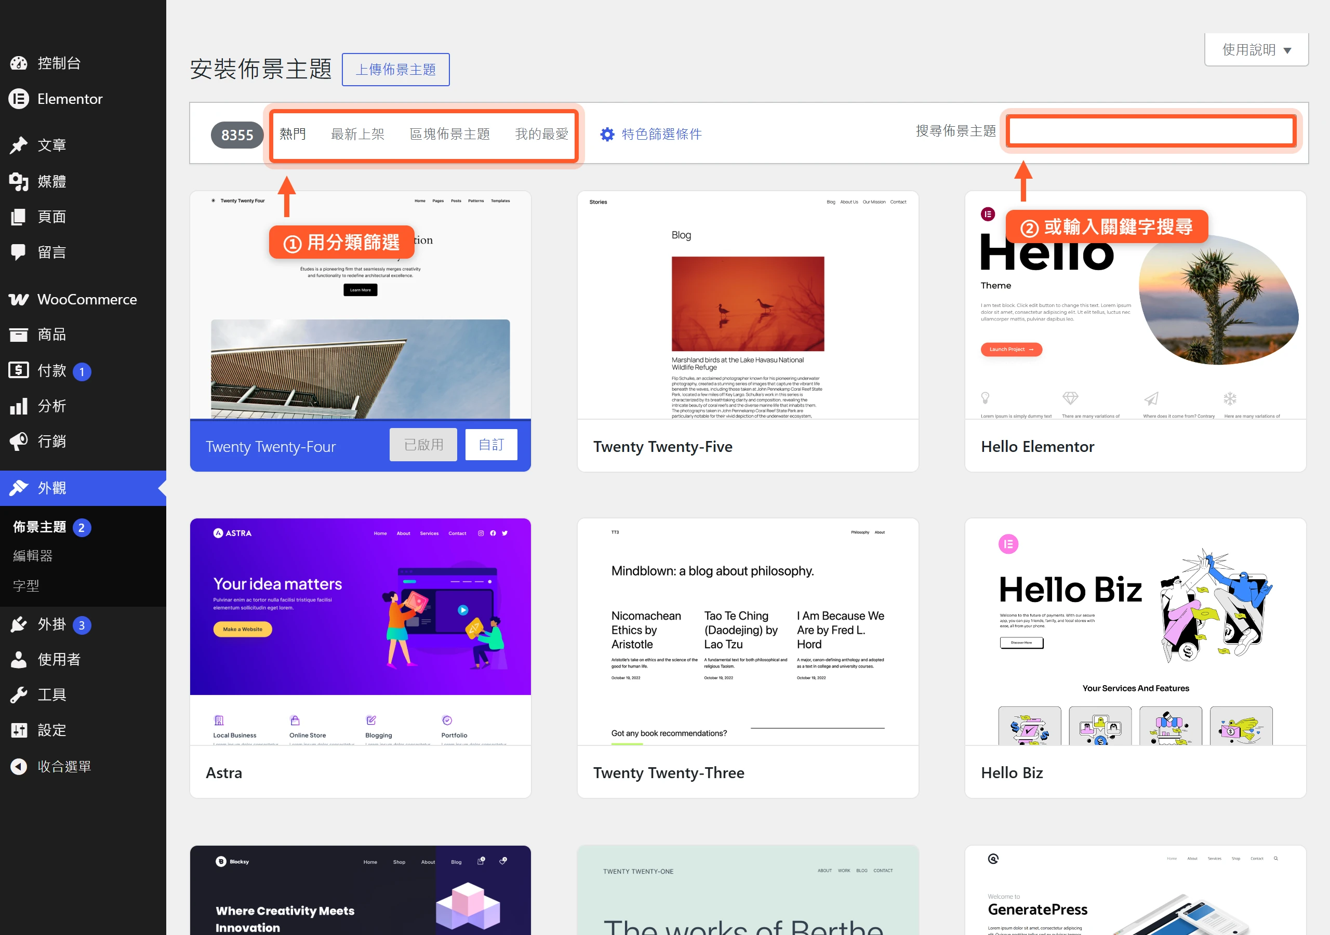
Task: Click the Hello Elementor theme name
Action: pyautogui.click(x=1038, y=447)
